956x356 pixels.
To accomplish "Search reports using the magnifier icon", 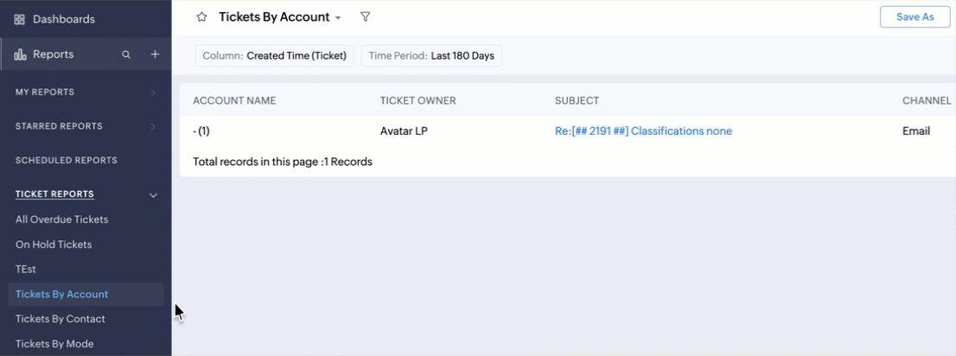I will pyautogui.click(x=126, y=54).
